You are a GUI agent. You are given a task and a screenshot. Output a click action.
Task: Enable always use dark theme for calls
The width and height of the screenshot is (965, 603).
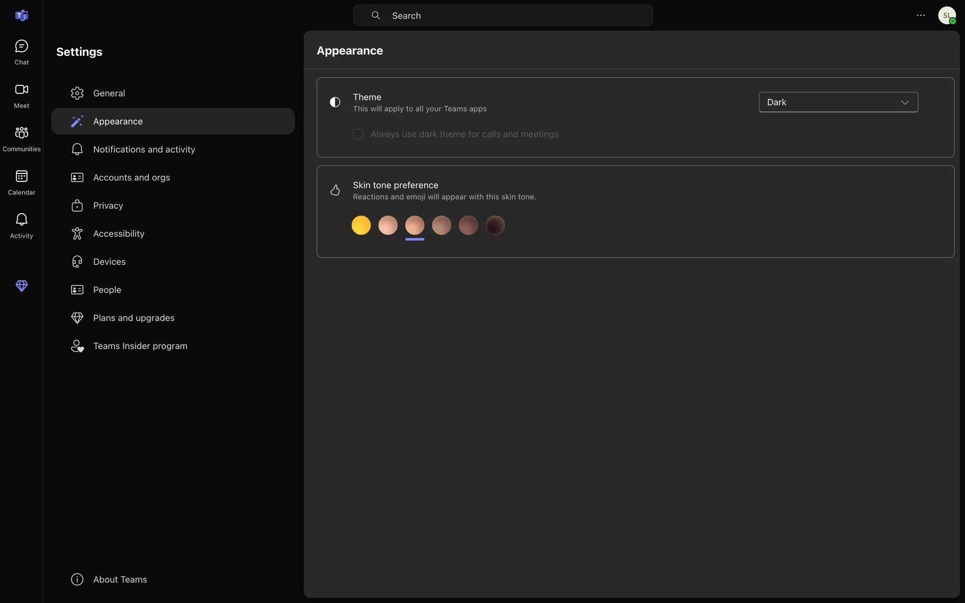(358, 134)
